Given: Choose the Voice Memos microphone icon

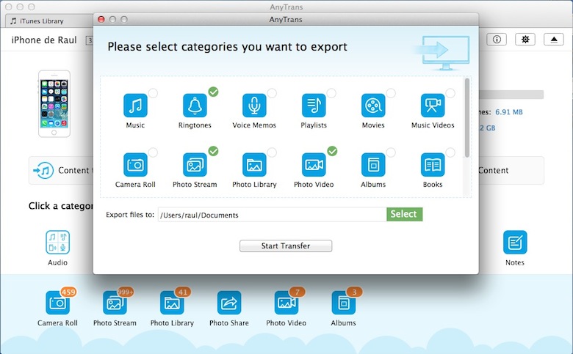Looking at the screenshot, I should pos(254,106).
